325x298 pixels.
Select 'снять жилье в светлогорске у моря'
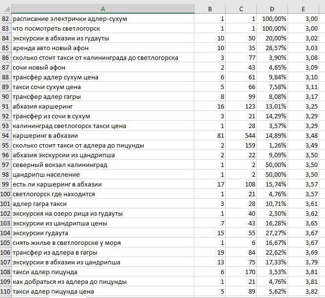(103, 242)
